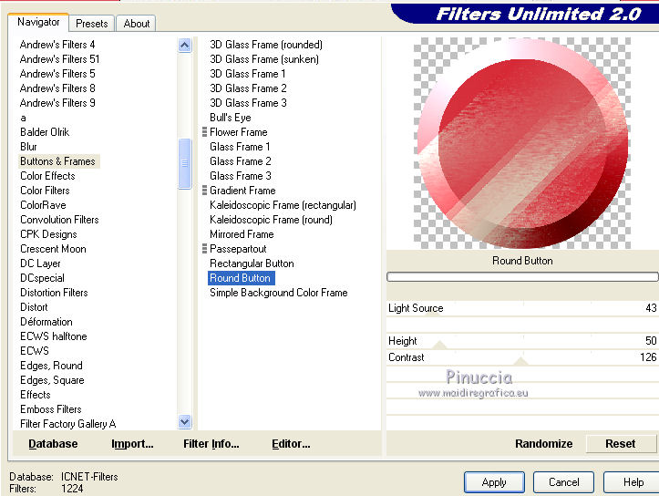Click Gradient Frame's preset marker icon
Viewport: 659px width, 496px height.
point(205,191)
